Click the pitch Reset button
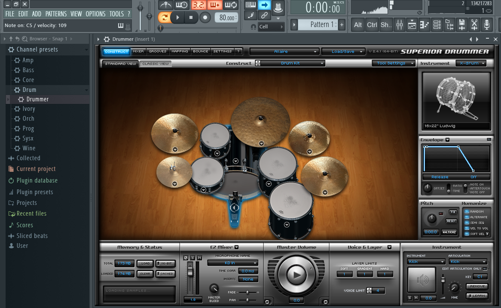Viewport: 501px width, 308px height. coord(451,221)
